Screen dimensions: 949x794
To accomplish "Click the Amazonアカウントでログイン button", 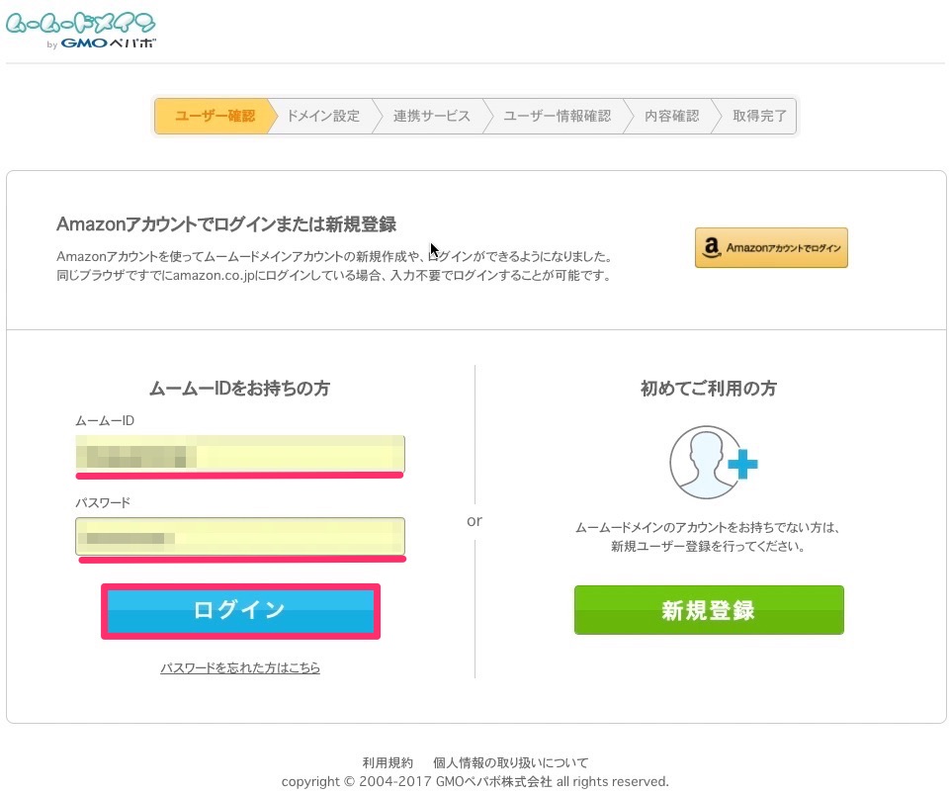I will tap(771, 247).
